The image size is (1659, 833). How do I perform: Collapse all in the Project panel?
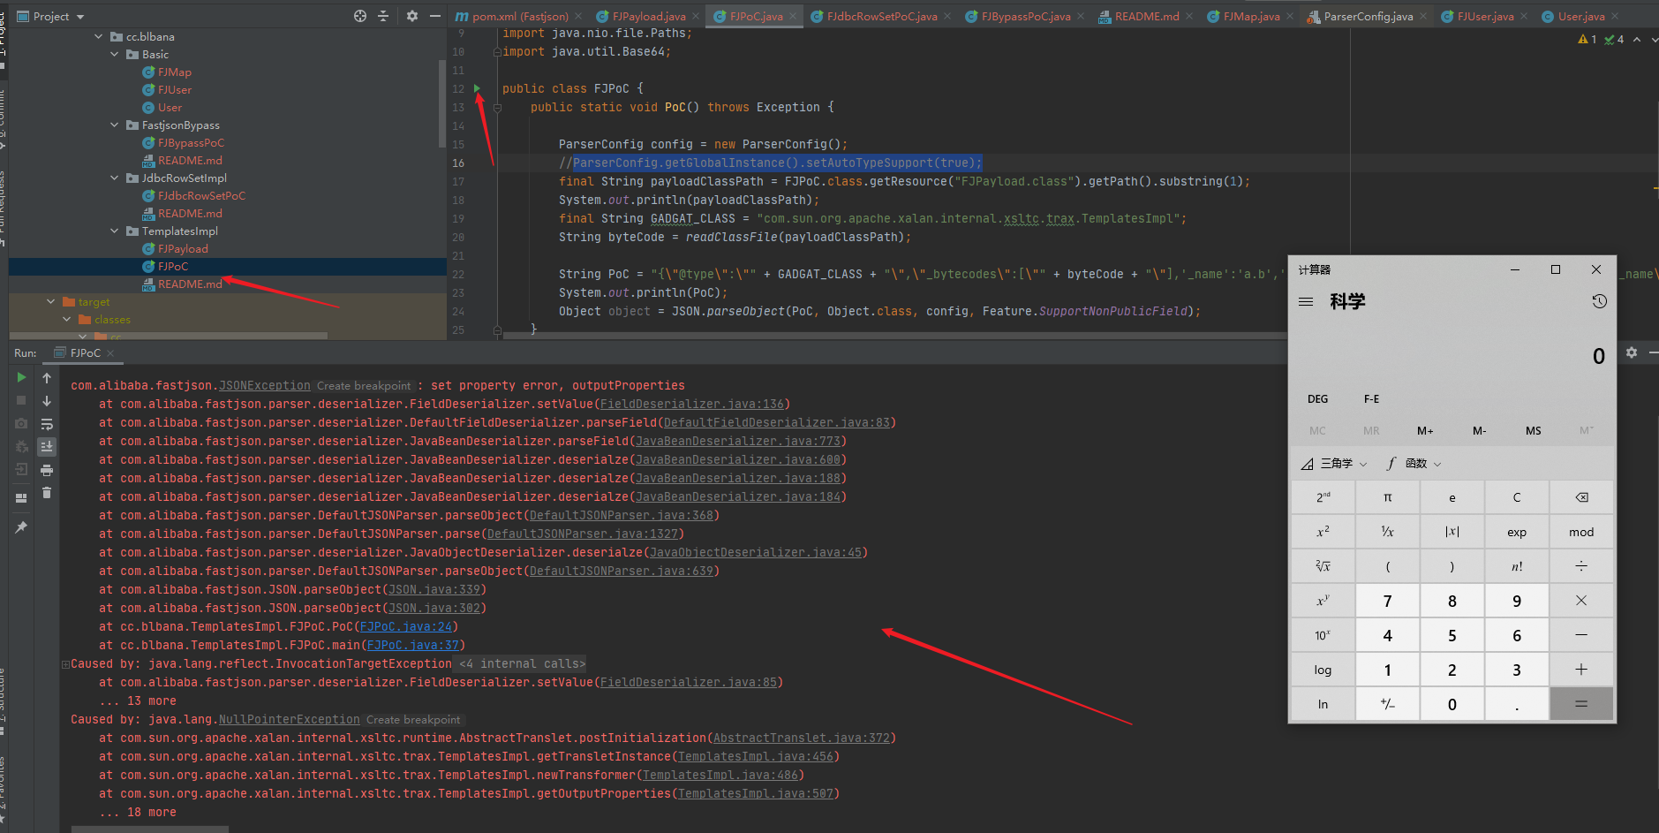(383, 16)
